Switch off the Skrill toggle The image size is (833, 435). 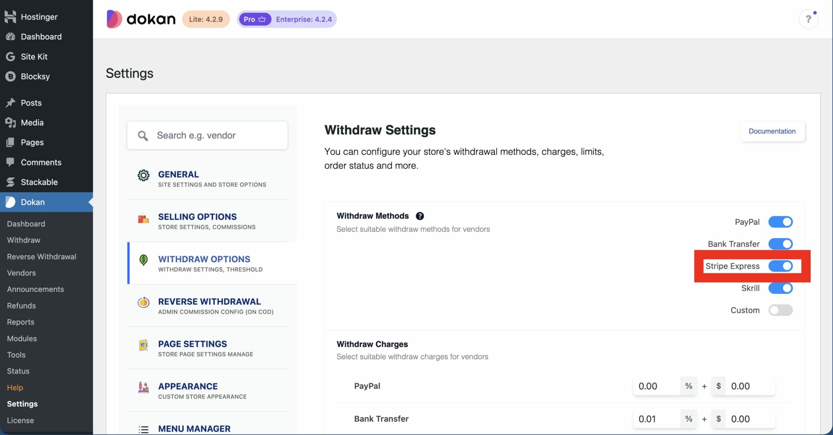[x=780, y=288]
